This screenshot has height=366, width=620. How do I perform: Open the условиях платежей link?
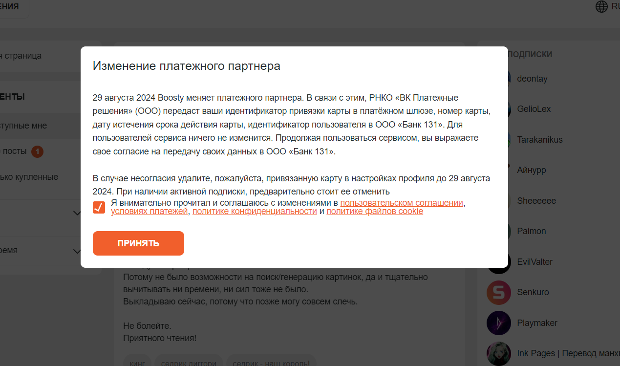pyautogui.click(x=149, y=212)
